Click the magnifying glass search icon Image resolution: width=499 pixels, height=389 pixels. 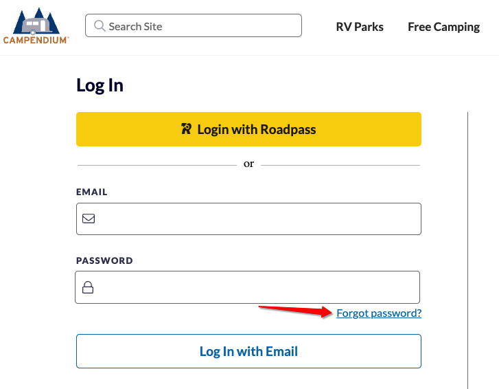tap(100, 26)
